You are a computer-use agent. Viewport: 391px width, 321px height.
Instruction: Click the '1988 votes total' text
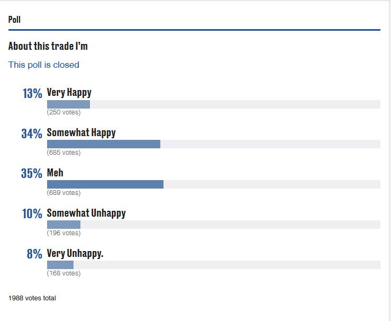pos(32,298)
